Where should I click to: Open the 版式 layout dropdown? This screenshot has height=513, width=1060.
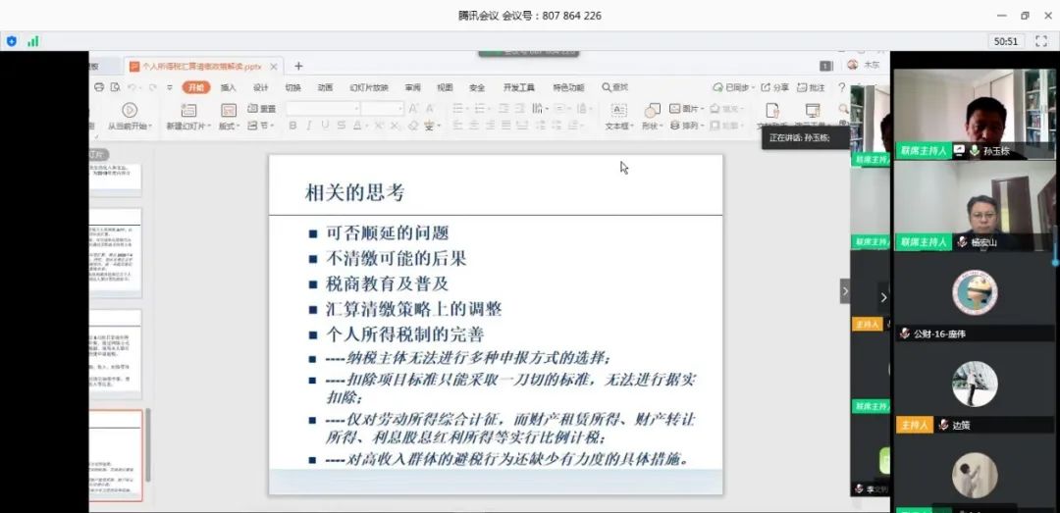(229, 126)
